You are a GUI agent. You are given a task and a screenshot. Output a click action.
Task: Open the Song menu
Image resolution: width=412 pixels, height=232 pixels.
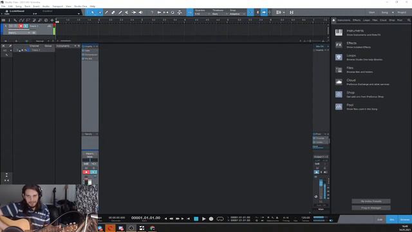pos(19,6)
